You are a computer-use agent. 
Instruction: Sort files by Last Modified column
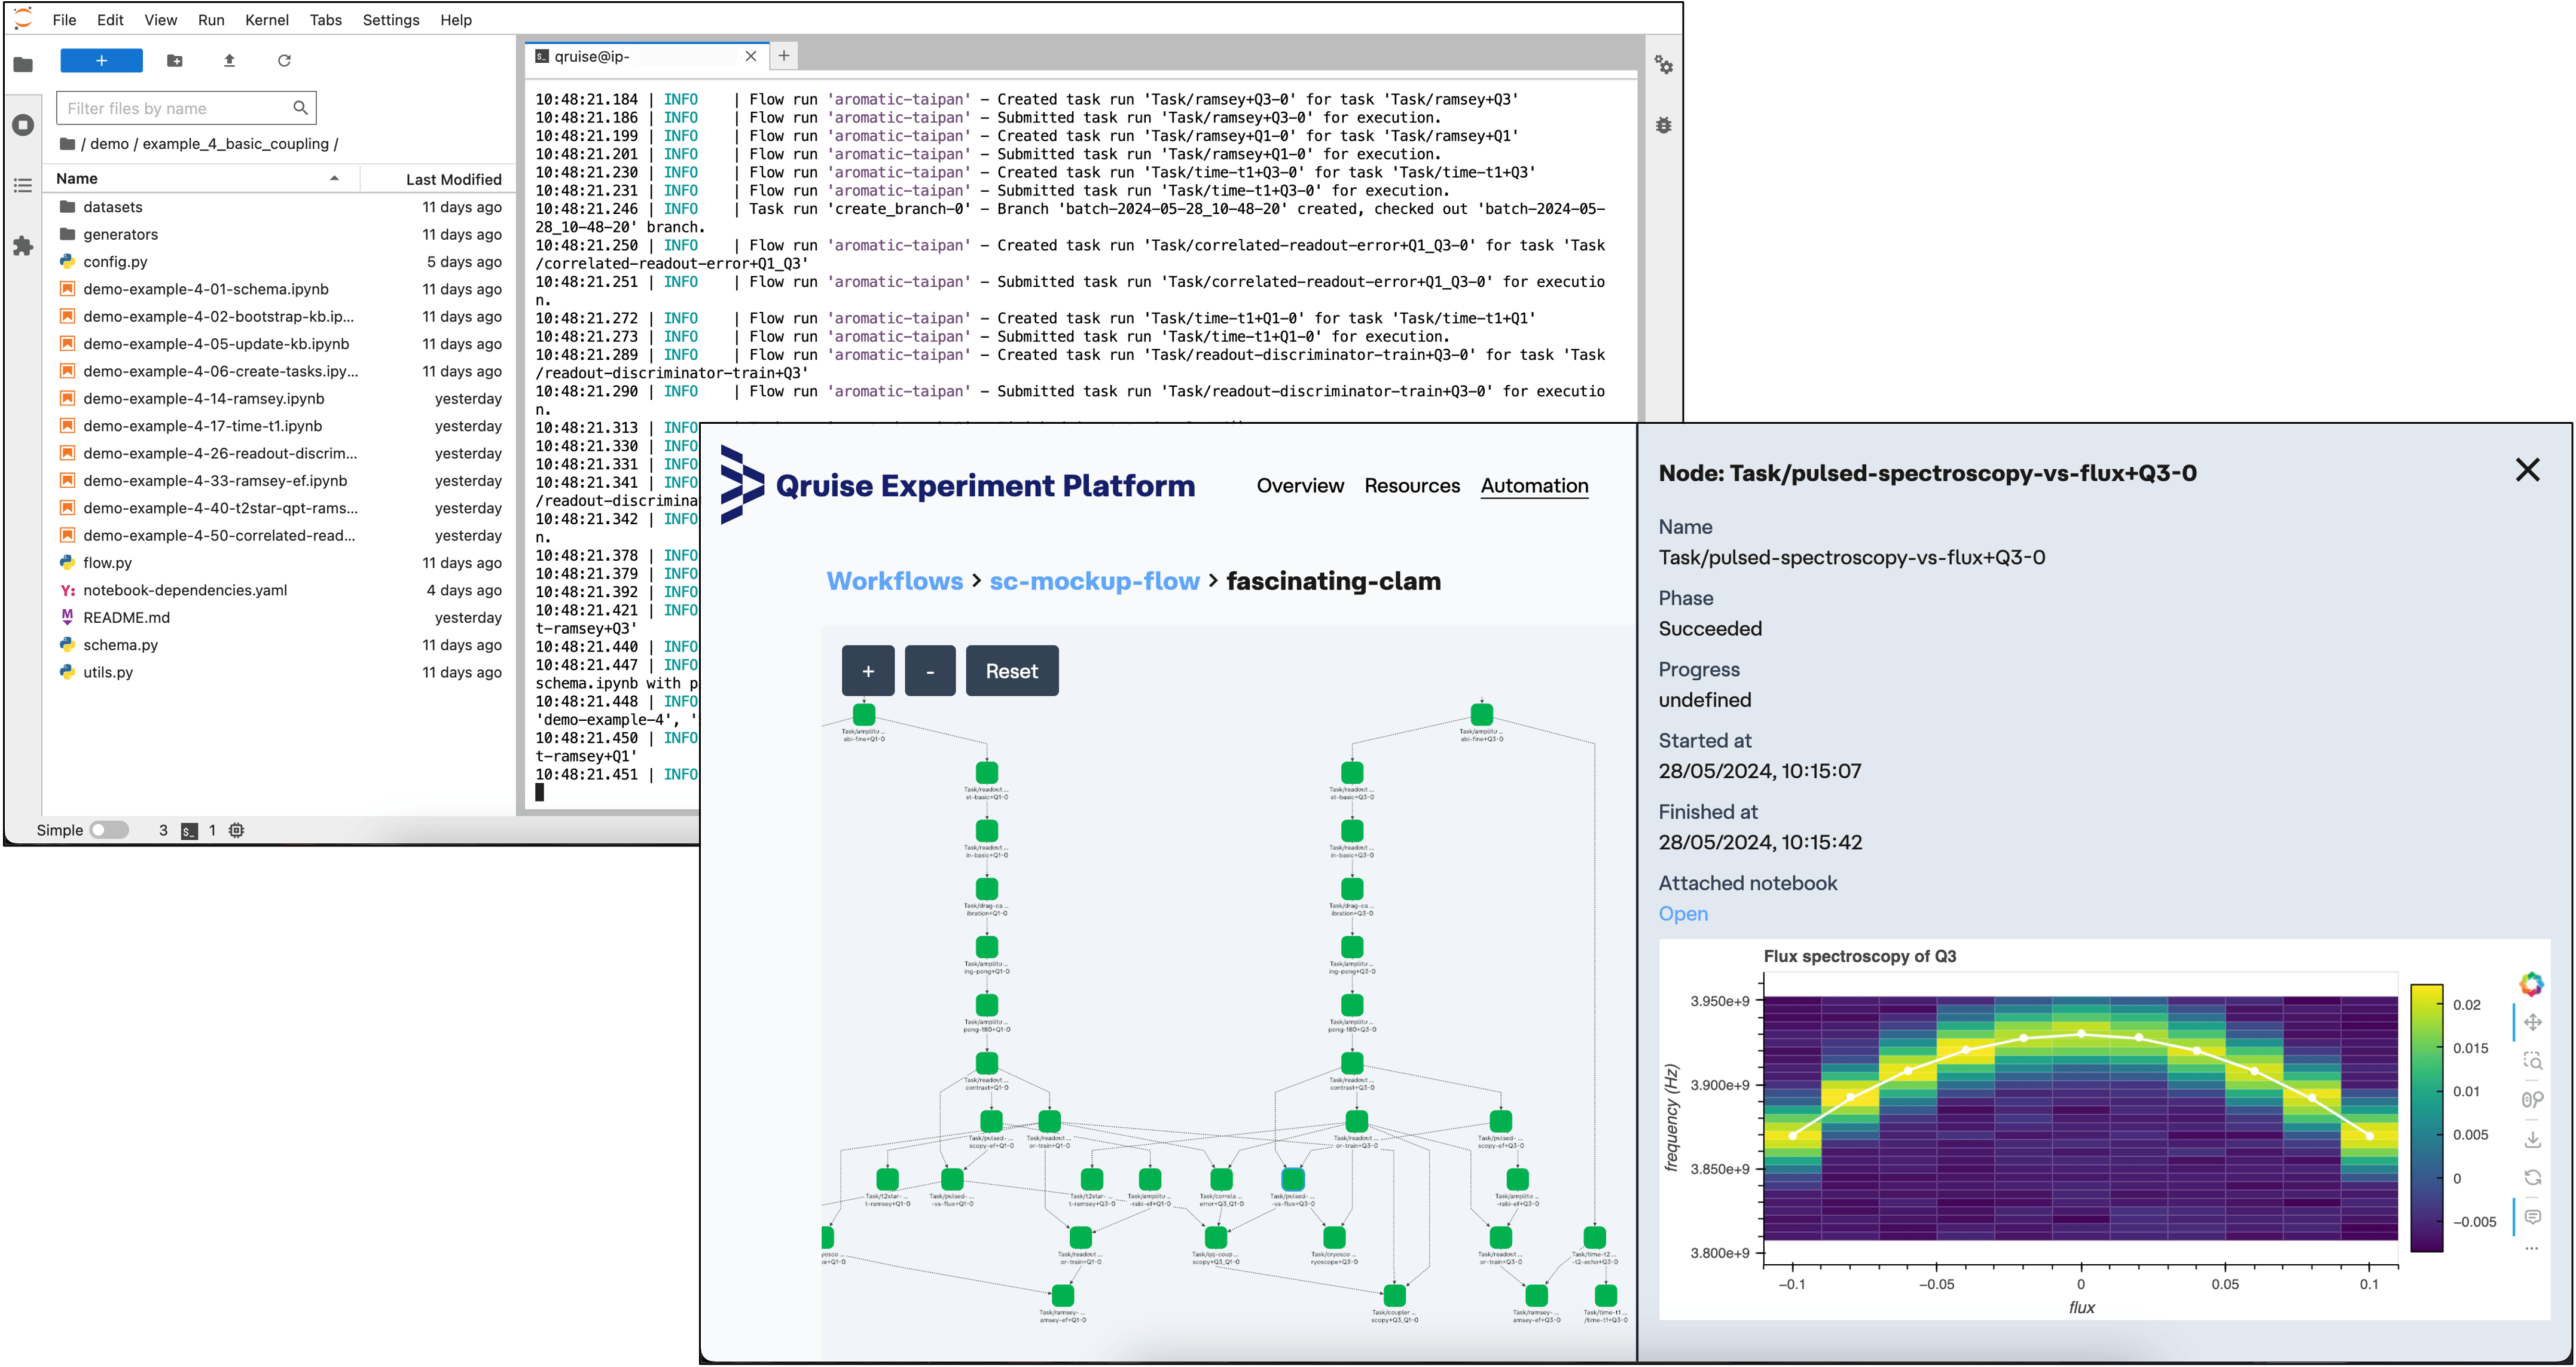[453, 179]
